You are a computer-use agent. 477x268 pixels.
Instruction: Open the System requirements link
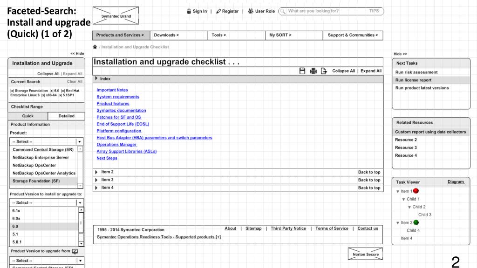[118, 97]
